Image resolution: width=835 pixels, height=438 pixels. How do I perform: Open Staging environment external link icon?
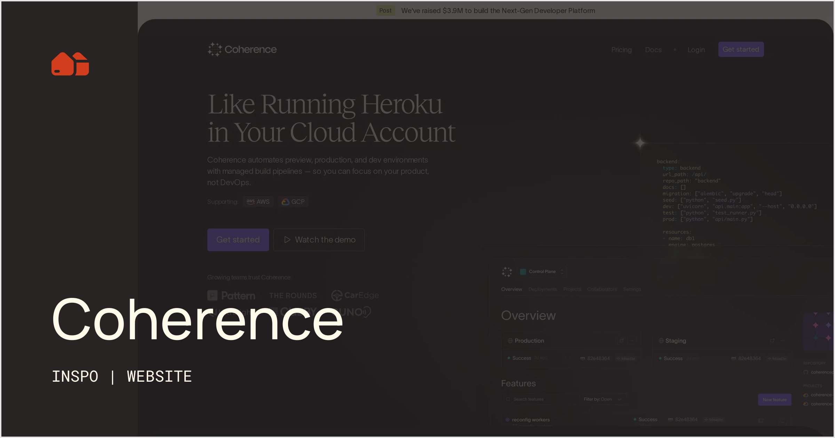pyautogui.click(x=772, y=341)
